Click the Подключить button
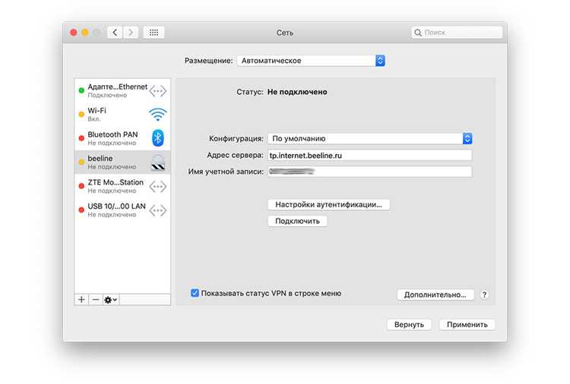 click(297, 221)
